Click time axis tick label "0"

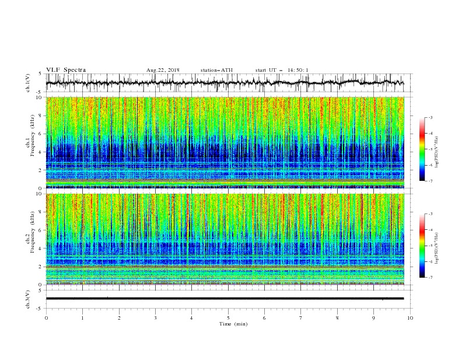click(x=46, y=318)
